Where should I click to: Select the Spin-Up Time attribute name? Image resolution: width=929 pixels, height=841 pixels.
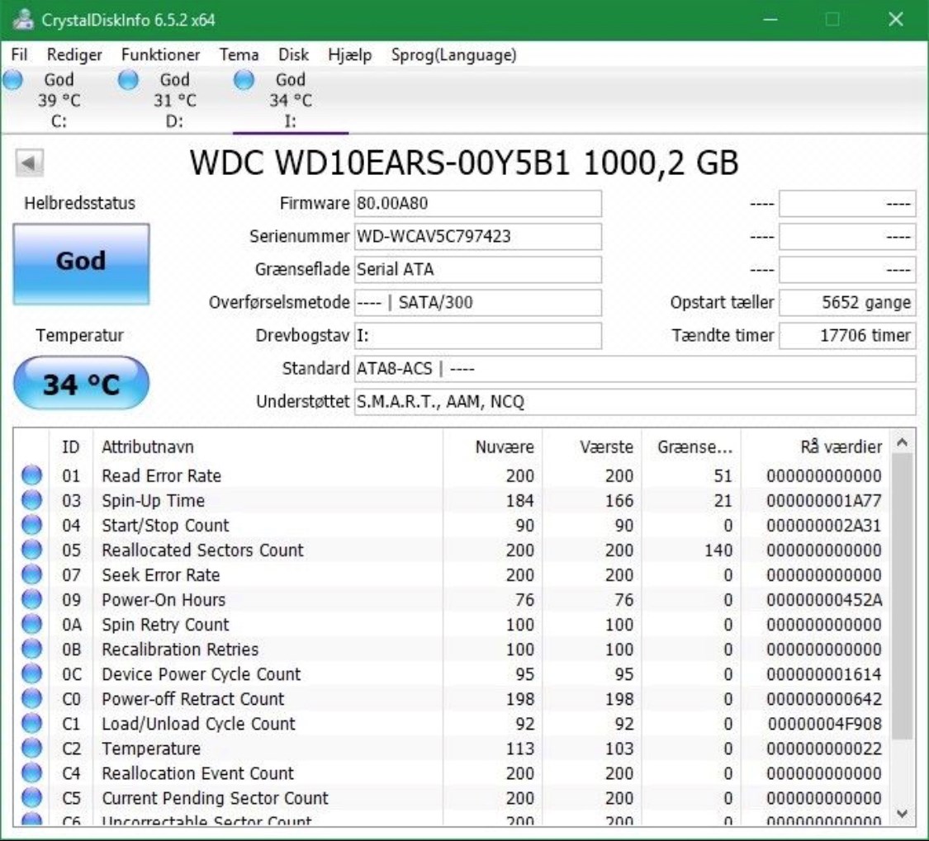coord(153,500)
